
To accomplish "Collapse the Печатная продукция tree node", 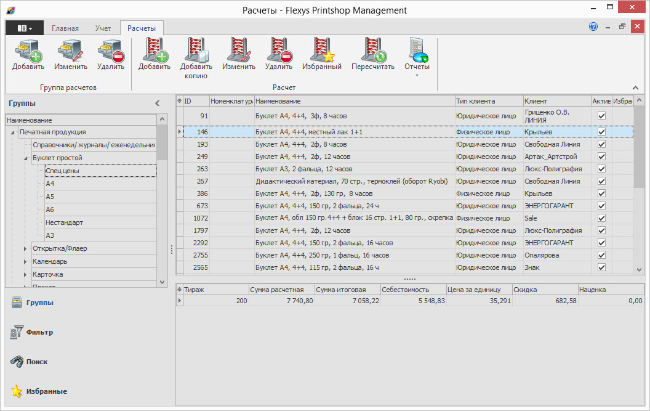I will click(x=12, y=132).
